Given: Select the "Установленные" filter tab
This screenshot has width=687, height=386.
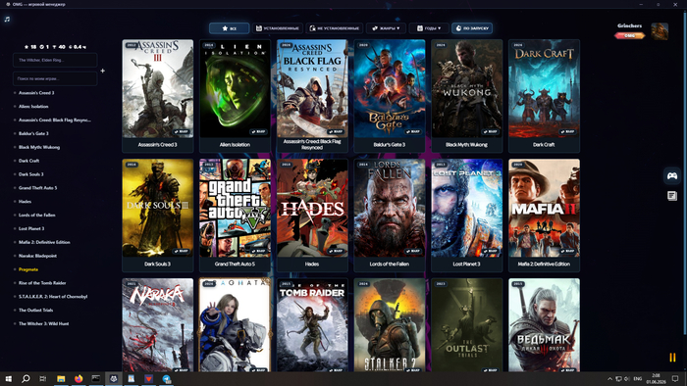Looking at the screenshot, I should click(x=278, y=28).
